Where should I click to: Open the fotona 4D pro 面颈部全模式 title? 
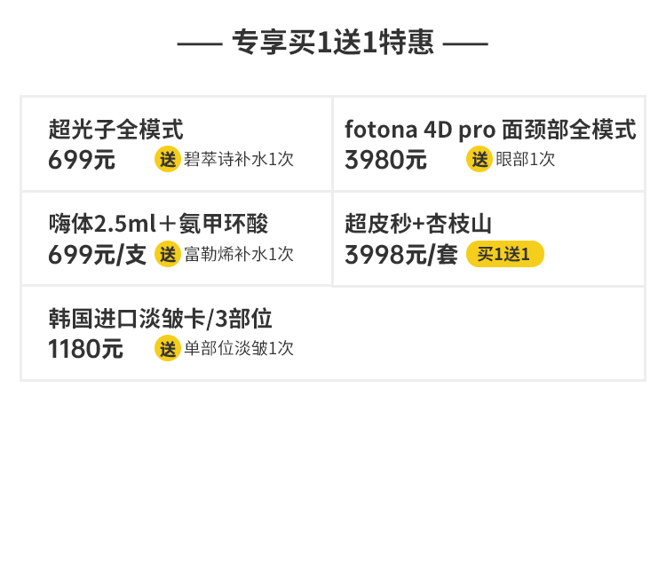point(490,130)
